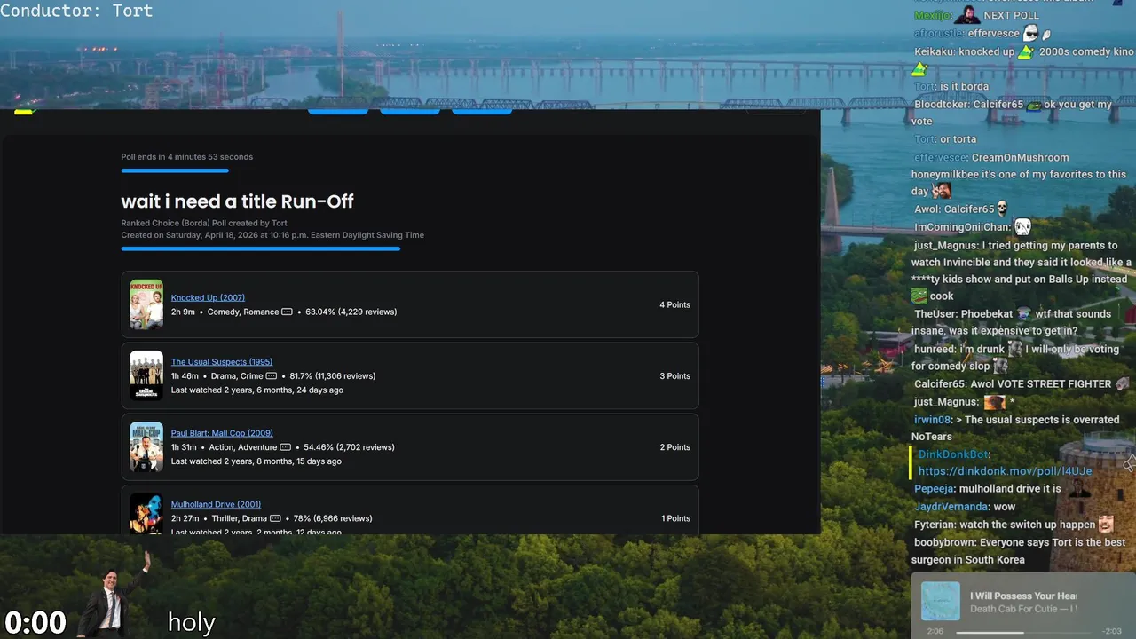Click subtitles icon beside Action, Adventure
This screenshot has height=639, width=1136.
(286, 447)
